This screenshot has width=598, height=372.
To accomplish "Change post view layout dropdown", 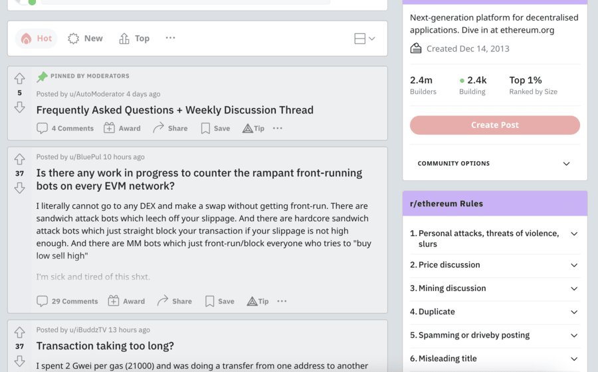I will [365, 38].
